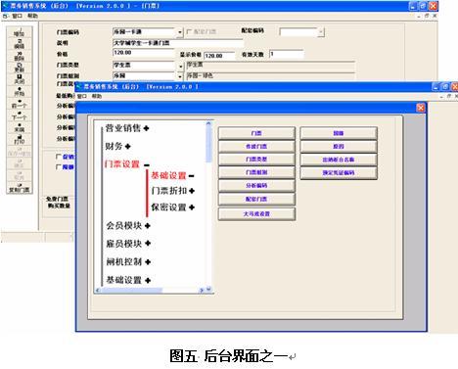Click the 打印 (print) toolbar button
The width and height of the screenshot is (458, 369).
click(x=20, y=140)
